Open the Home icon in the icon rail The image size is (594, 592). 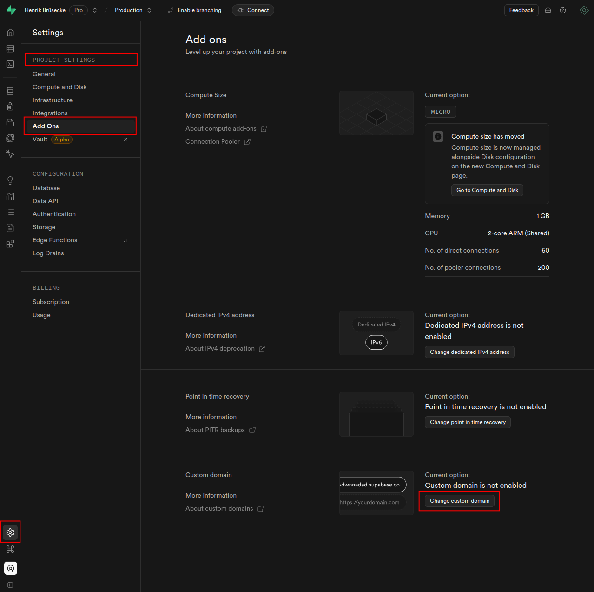click(x=10, y=33)
